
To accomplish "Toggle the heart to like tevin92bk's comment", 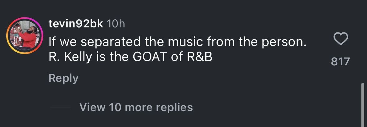I will coord(341,39).
